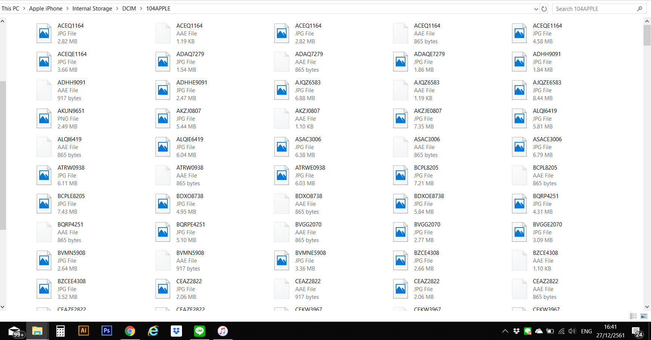The width and height of the screenshot is (651, 340).
Task: Select the file named BVMNE5908
Action: 301,260
